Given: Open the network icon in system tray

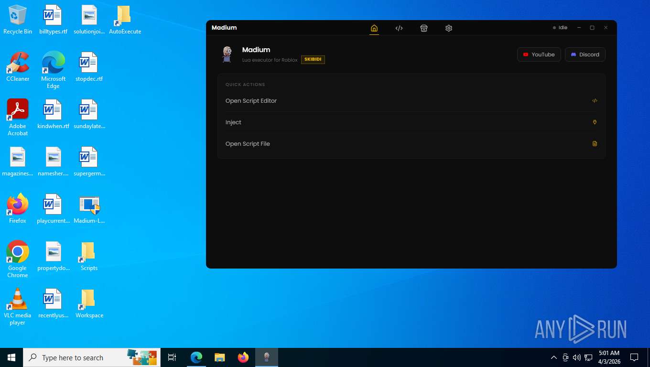Looking at the screenshot, I should (x=588, y=357).
